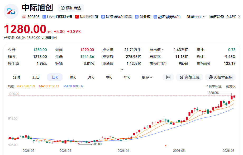Viewport: 243px width, 155px height.
Task: Click the 通 icon beside 深港通标的股票
Action: click(x=103, y=17)
